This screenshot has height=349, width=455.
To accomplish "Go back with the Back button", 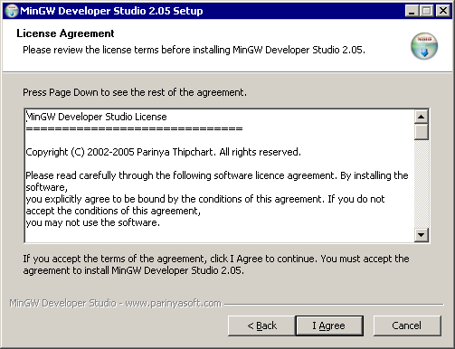I will (261, 325).
